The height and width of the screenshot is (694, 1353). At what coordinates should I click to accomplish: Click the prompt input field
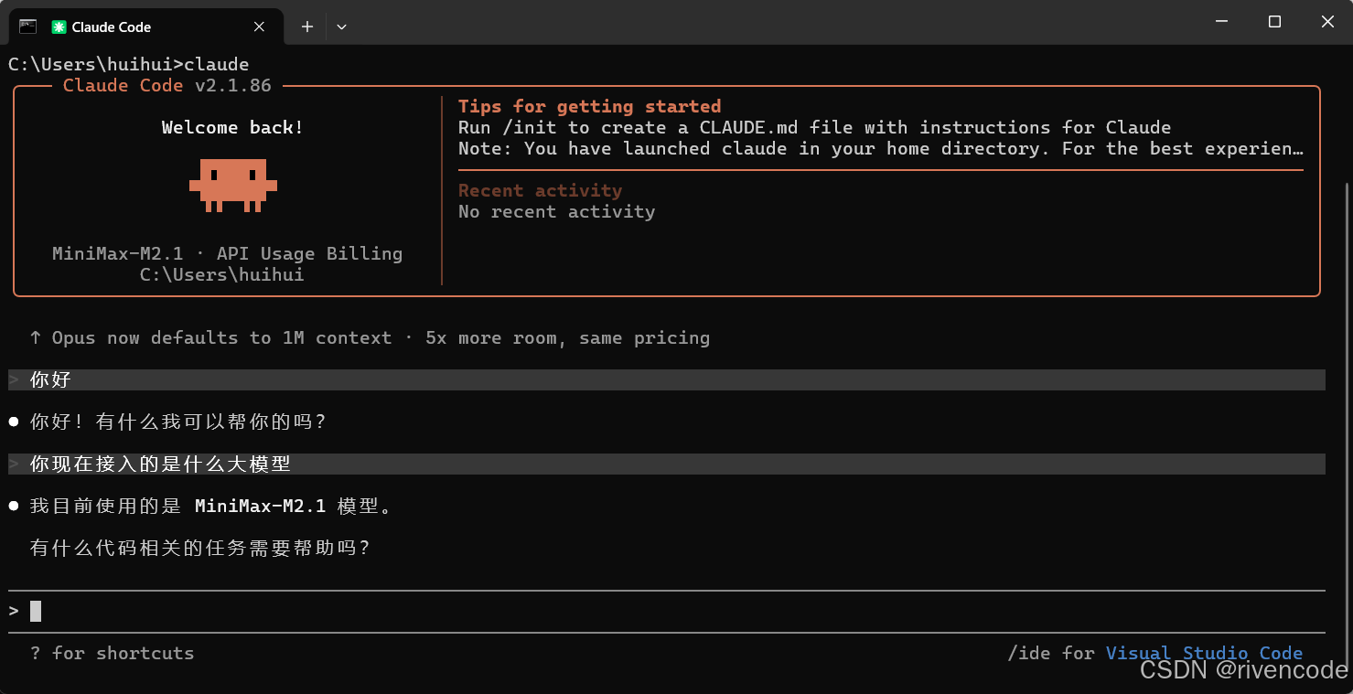(x=666, y=611)
